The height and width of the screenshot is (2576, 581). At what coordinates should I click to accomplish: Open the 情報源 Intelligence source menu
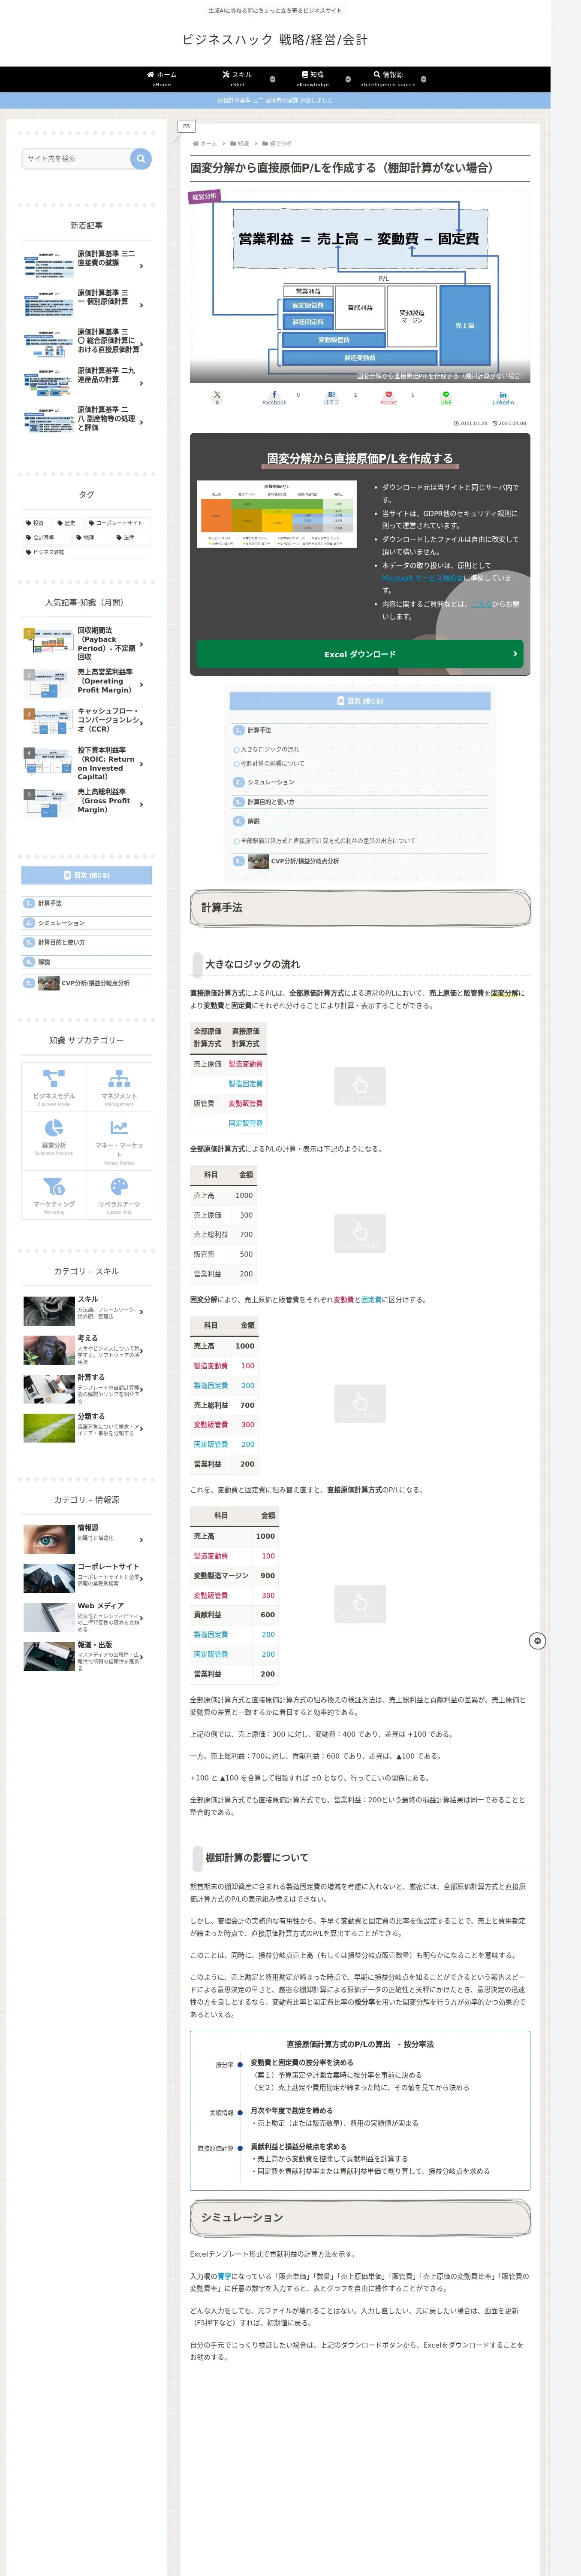[x=388, y=79]
